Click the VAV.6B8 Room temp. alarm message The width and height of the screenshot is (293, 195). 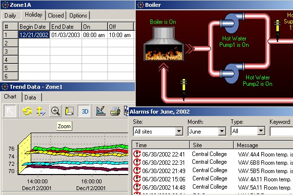point(265,162)
